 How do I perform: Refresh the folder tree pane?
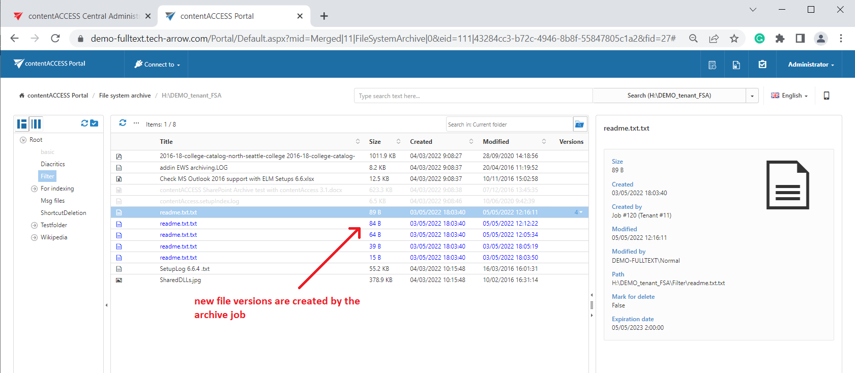pyautogui.click(x=84, y=123)
